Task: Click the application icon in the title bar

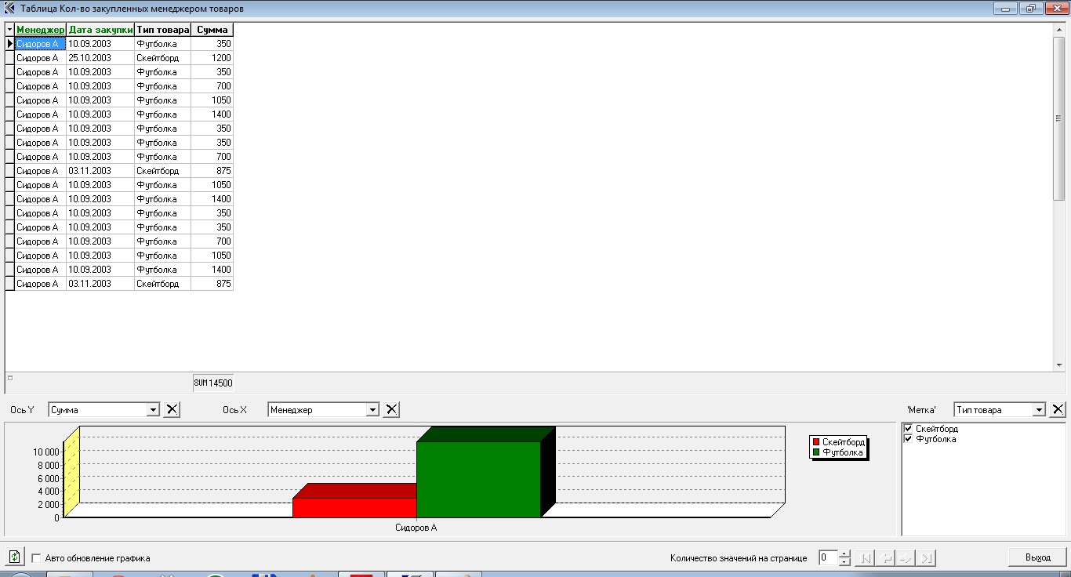Action: click(x=10, y=9)
